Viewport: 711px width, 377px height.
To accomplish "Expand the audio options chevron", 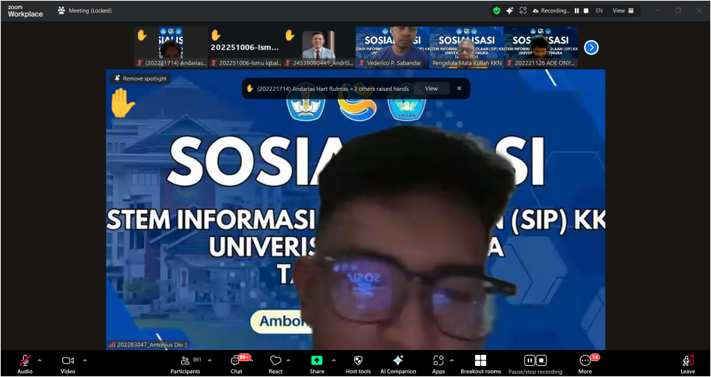I will point(40,360).
